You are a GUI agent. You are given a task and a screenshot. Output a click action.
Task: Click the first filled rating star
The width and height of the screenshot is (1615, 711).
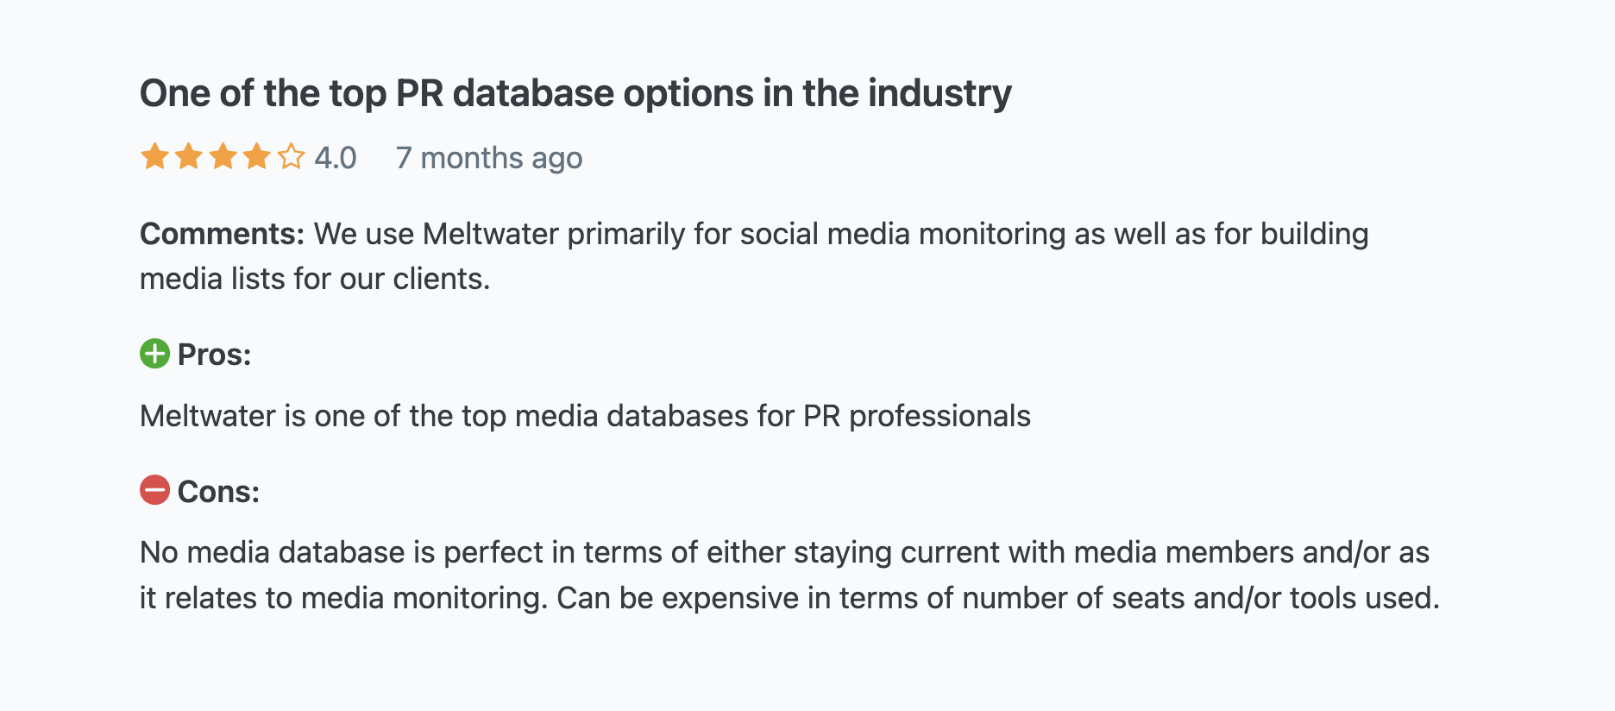point(154,157)
